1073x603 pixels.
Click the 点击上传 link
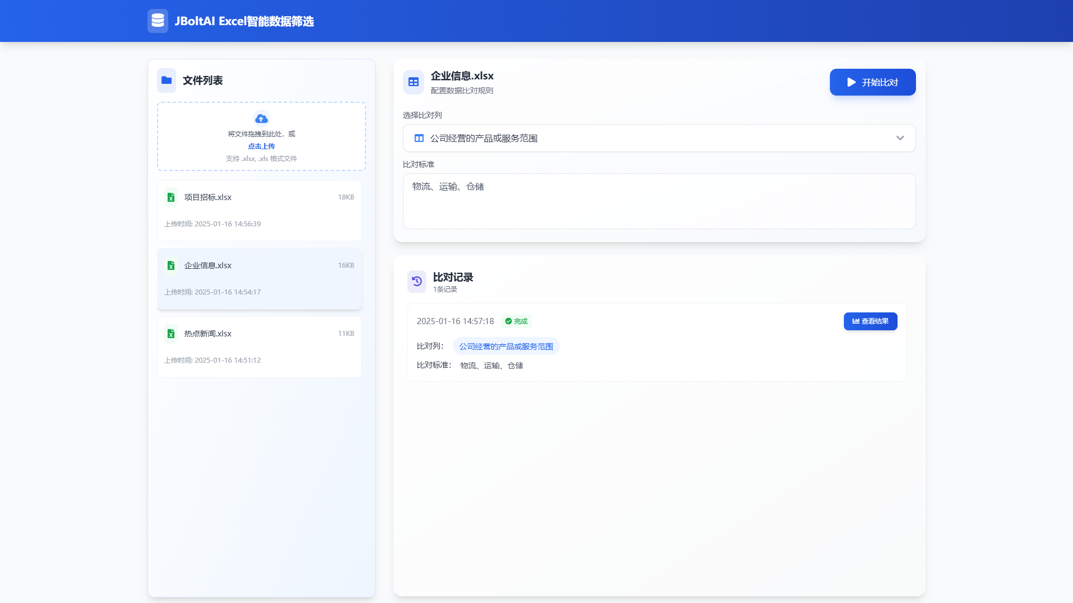pos(262,146)
